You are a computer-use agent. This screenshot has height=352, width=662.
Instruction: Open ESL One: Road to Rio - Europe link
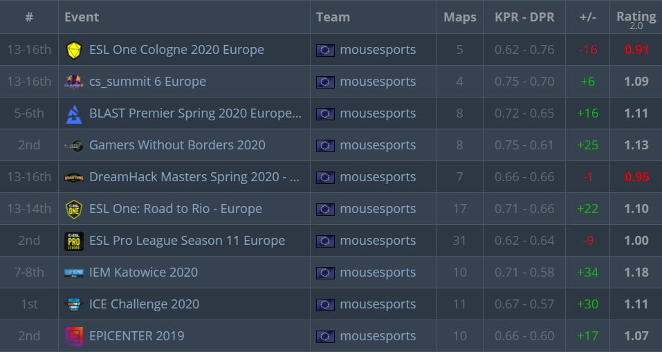point(176,209)
